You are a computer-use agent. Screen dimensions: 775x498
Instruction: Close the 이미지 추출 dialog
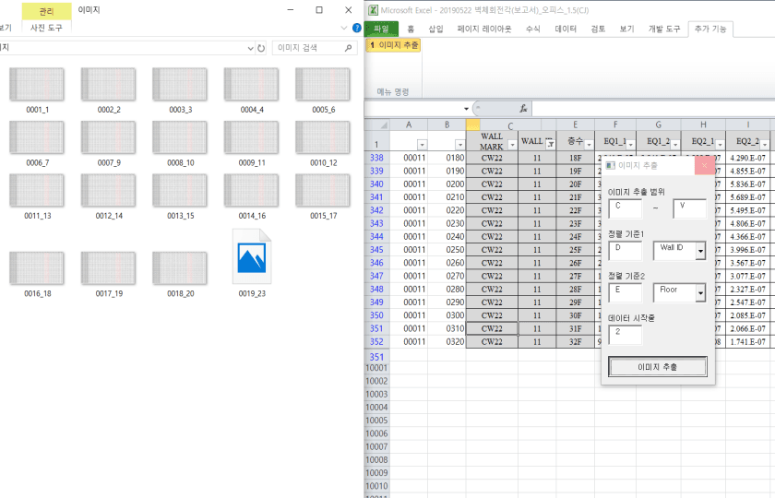coord(704,166)
